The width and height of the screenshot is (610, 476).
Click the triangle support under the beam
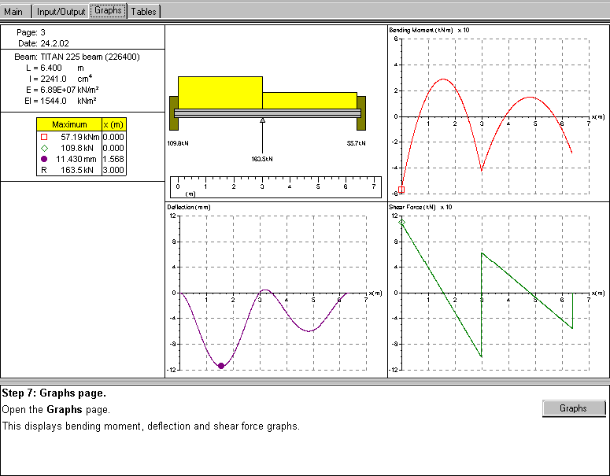pos(262,120)
